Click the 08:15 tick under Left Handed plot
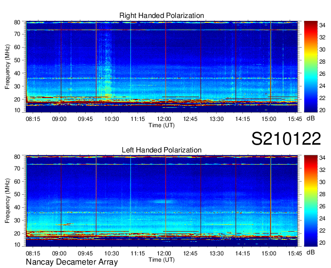The image size is (331, 268). click(33, 253)
